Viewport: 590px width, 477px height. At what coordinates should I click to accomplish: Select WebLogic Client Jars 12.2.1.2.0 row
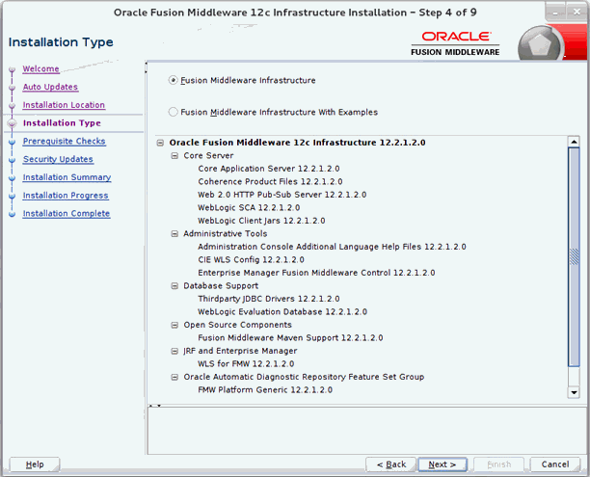click(261, 221)
